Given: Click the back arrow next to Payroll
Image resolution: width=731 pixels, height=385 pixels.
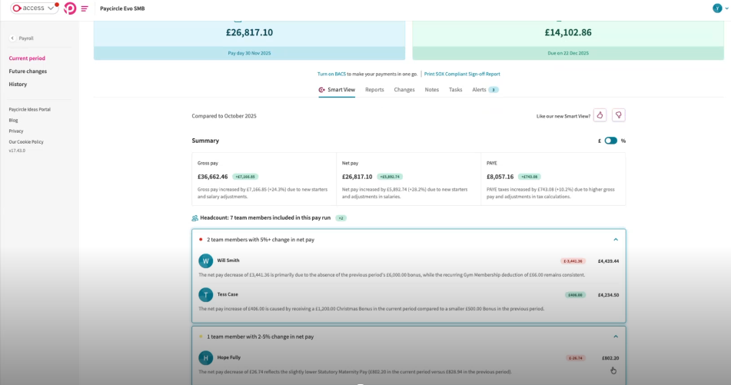Looking at the screenshot, I should [x=12, y=38].
